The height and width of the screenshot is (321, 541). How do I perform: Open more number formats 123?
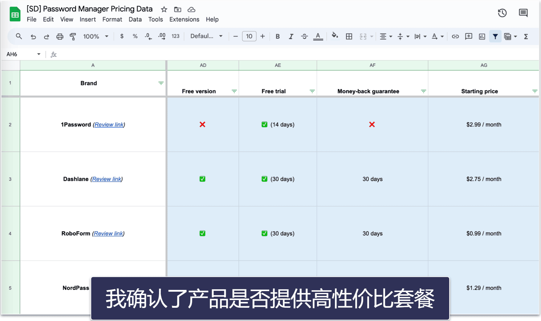(176, 36)
